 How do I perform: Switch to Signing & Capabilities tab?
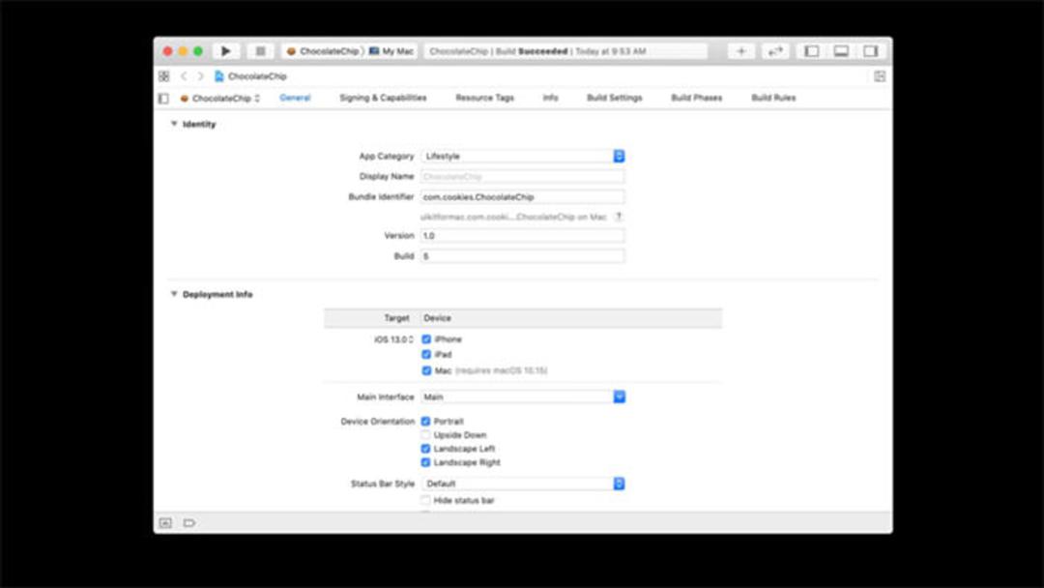click(x=383, y=98)
